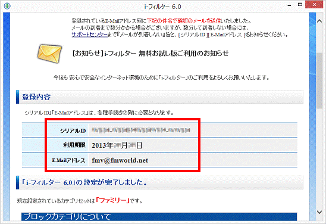Open the サポートセンター link

(89, 35)
